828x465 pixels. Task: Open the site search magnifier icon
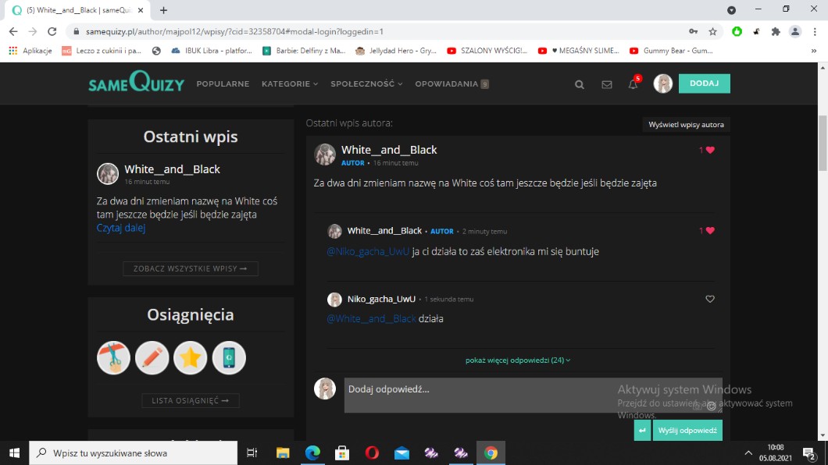(x=580, y=84)
